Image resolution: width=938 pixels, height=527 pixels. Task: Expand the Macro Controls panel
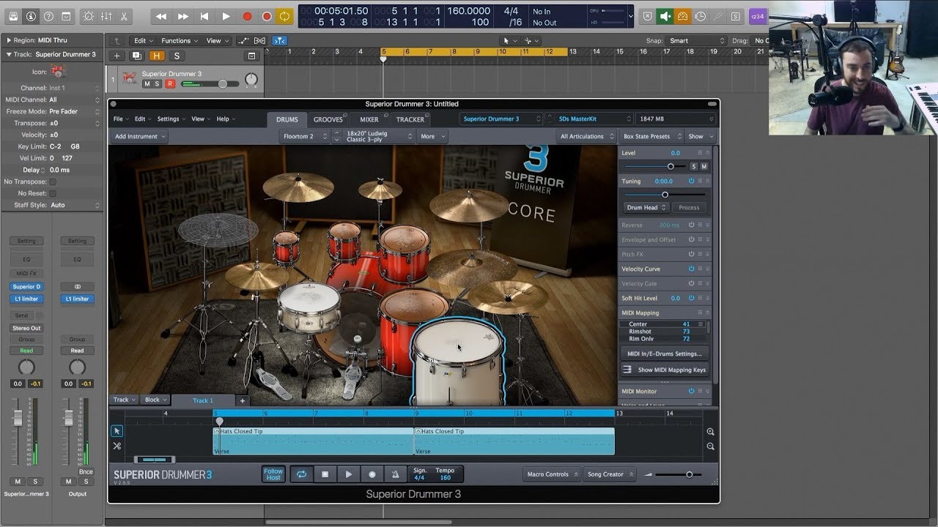click(553, 474)
